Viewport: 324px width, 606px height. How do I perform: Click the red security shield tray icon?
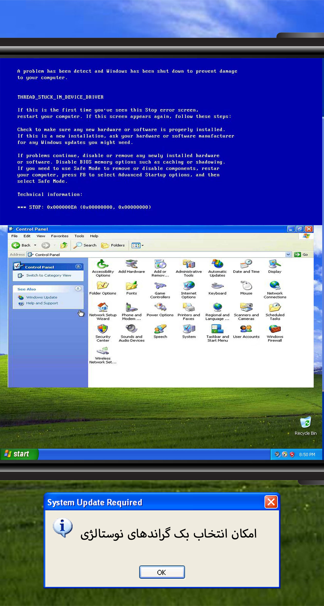(x=292, y=454)
